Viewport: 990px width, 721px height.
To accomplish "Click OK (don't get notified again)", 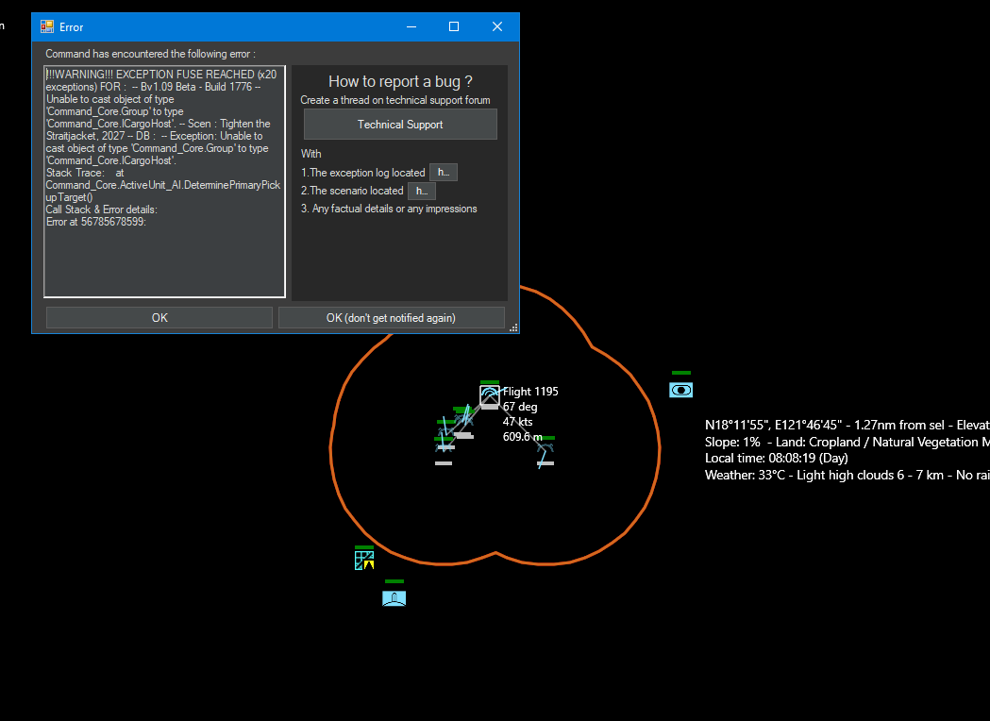I will click(x=391, y=318).
